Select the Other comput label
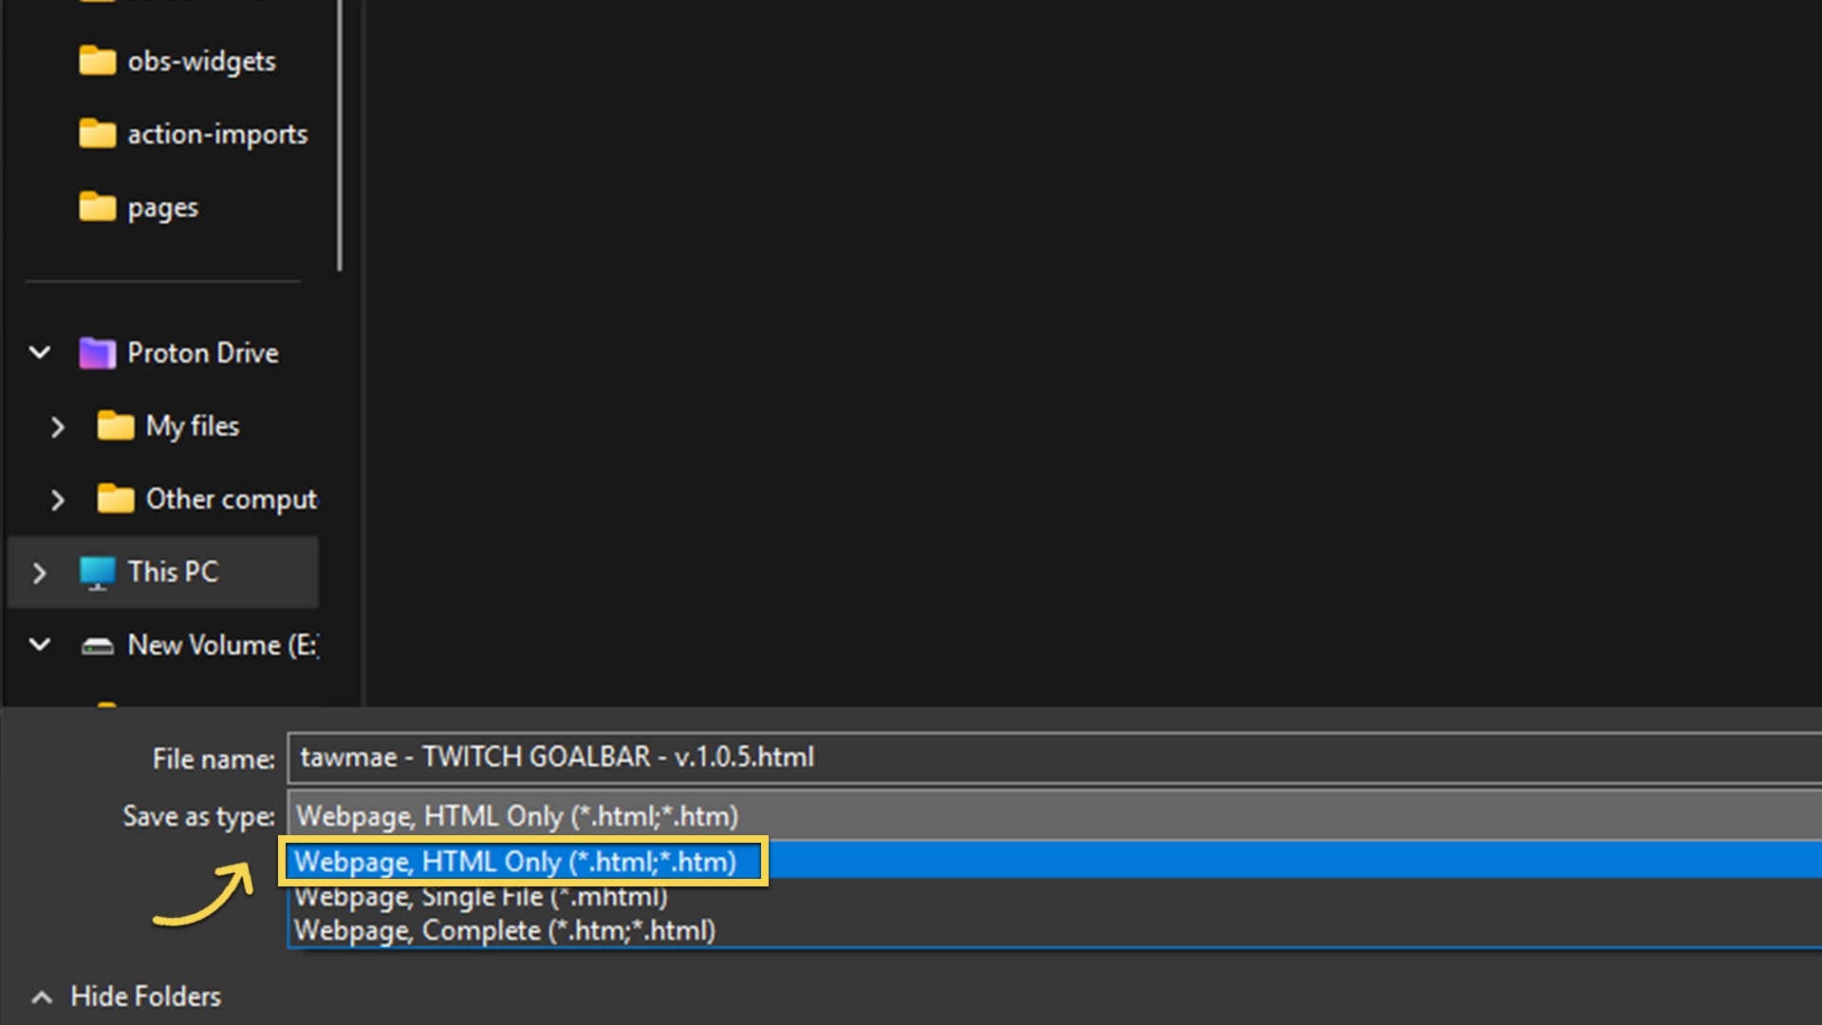Screen dimensions: 1822x1025 click(x=232, y=499)
